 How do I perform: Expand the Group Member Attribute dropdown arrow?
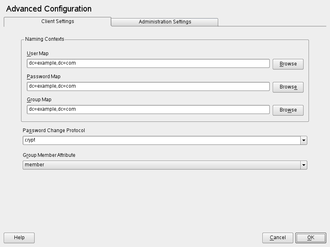pos(304,165)
